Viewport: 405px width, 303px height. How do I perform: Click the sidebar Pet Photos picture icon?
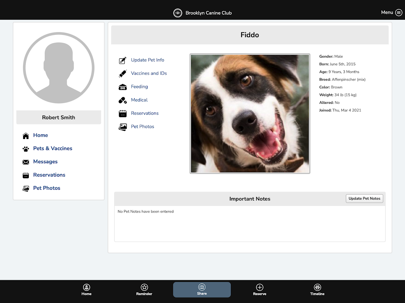coord(26,189)
